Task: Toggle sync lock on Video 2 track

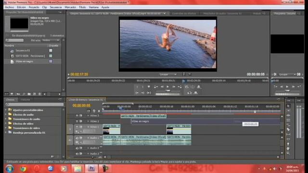Action: pos(81,121)
